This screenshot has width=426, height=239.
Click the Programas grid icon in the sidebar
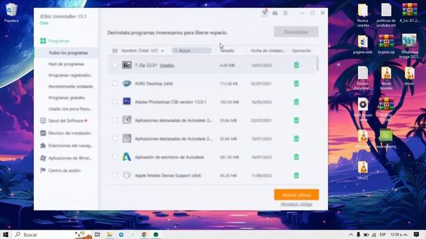(x=43, y=41)
